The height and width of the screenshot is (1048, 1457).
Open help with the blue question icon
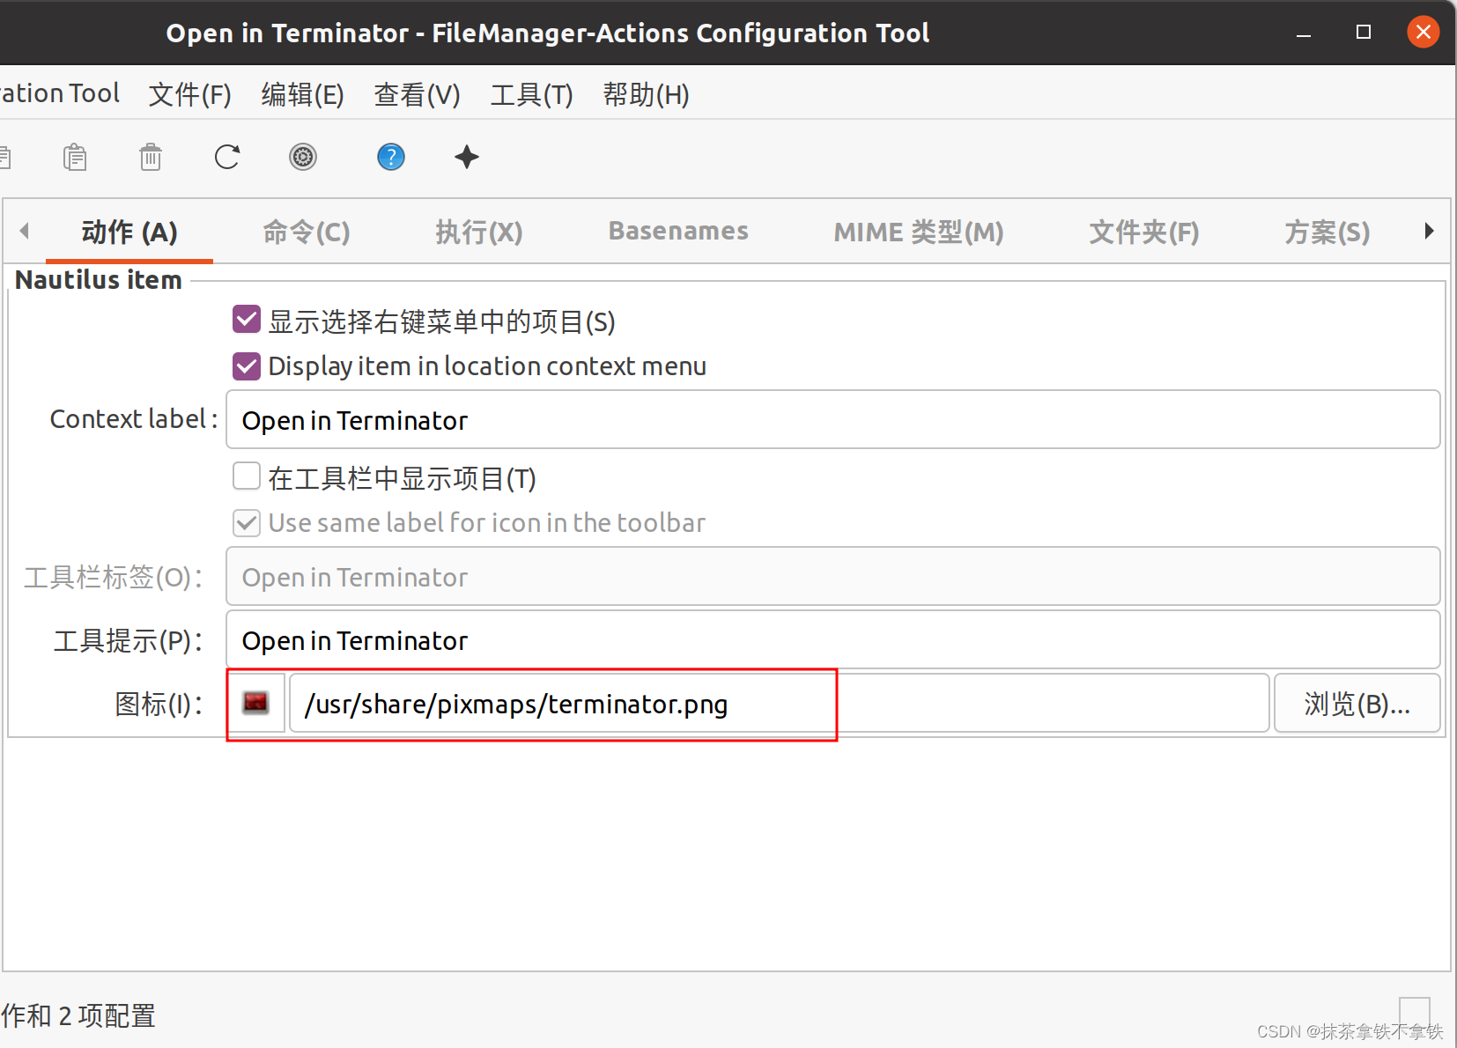click(391, 158)
